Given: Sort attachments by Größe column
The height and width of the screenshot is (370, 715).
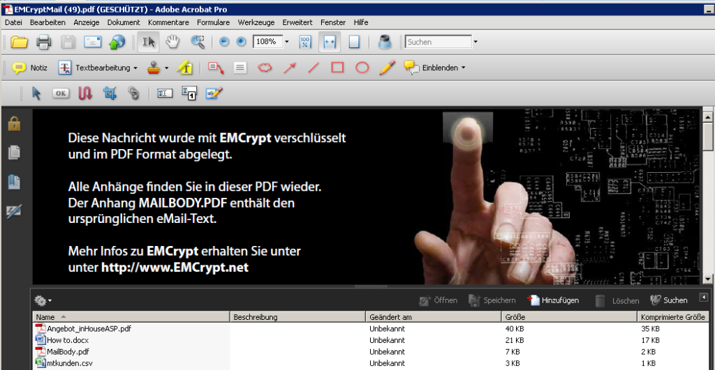Looking at the screenshot, I should tap(569, 317).
